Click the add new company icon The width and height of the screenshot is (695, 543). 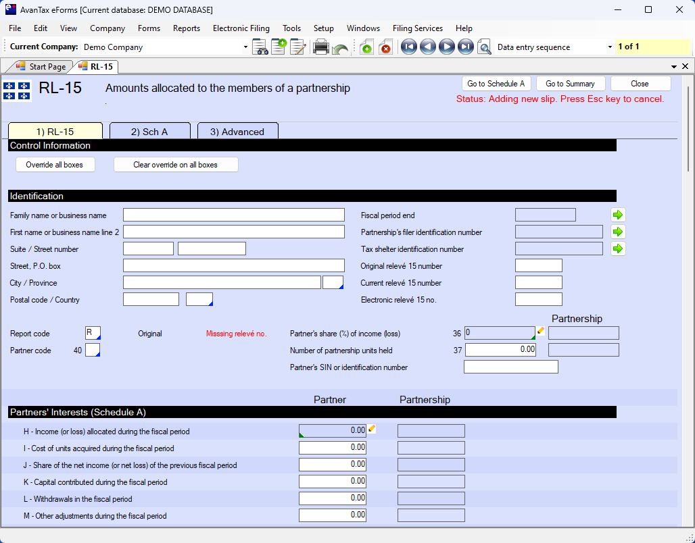click(x=279, y=47)
